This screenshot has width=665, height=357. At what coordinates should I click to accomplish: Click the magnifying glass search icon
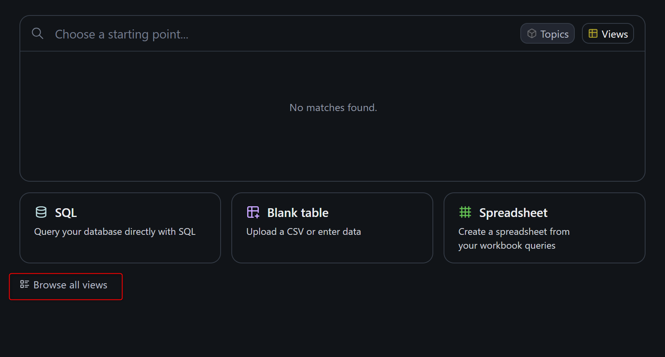(37, 34)
